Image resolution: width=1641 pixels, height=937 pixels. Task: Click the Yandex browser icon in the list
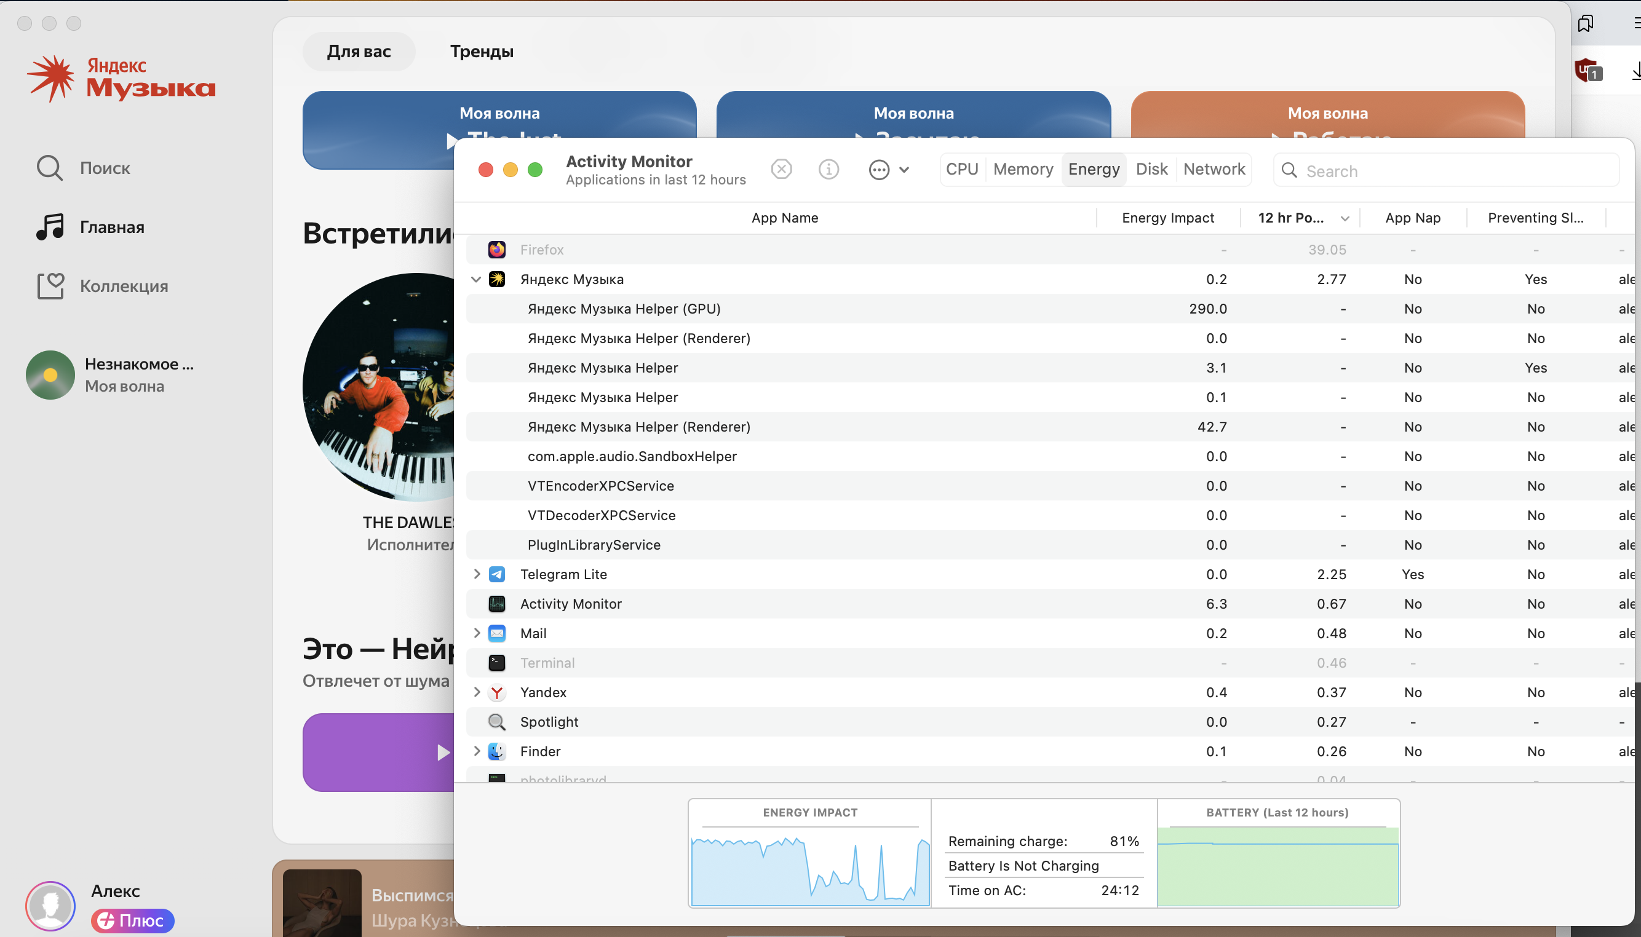496,692
